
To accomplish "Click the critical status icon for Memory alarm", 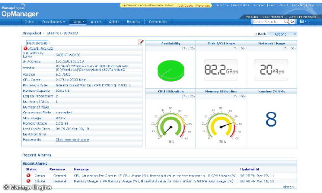I will pos(28,181).
